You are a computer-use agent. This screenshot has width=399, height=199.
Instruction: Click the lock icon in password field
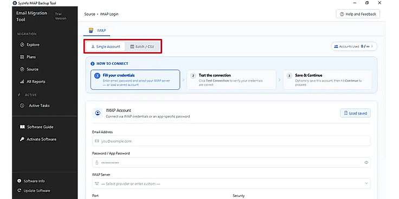pyautogui.click(x=96, y=162)
